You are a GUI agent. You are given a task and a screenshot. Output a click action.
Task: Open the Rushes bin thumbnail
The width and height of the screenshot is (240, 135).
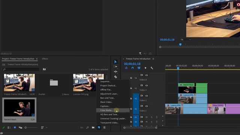[x=54, y=82]
